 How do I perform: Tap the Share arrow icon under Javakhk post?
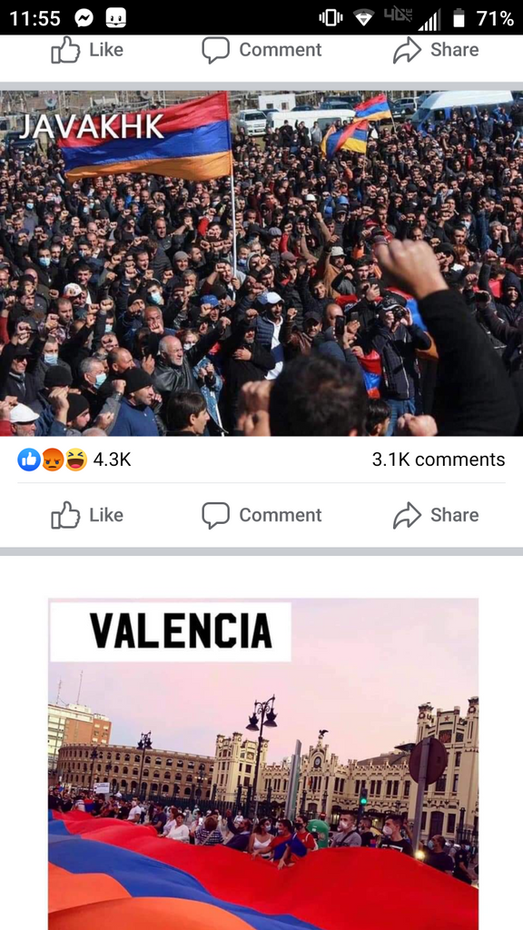pyautogui.click(x=407, y=515)
